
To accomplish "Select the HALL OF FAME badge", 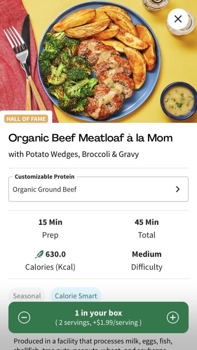I will click(27, 119).
